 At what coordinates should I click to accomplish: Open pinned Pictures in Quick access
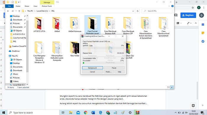pos(16,23)
